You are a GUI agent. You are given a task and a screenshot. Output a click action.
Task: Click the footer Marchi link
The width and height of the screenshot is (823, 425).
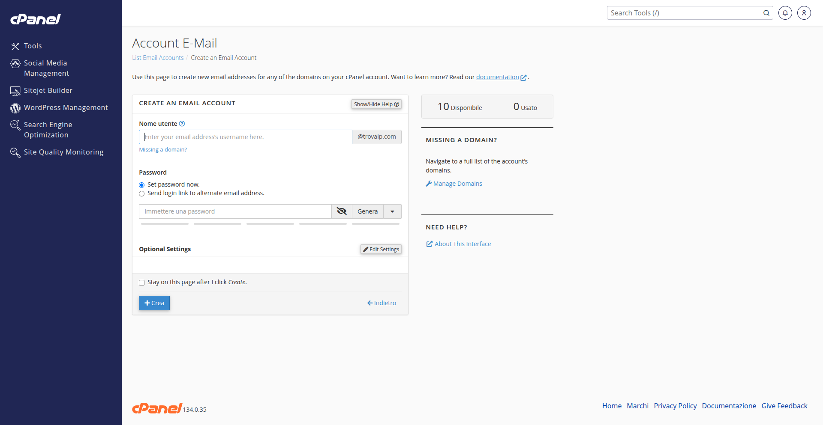click(x=638, y=406)
